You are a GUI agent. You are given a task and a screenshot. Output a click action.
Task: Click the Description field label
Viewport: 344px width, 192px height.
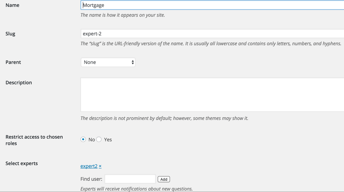point(19,83)
